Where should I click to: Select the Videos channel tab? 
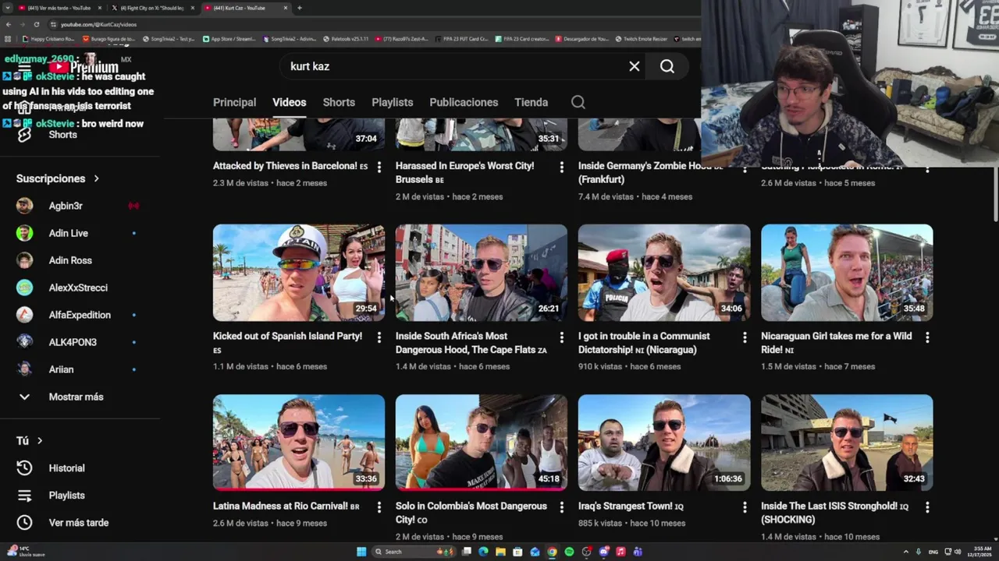[289, 102]
